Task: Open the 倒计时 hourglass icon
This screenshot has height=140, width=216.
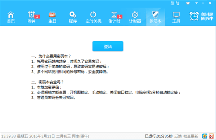Action: click(x=114, y=17)
